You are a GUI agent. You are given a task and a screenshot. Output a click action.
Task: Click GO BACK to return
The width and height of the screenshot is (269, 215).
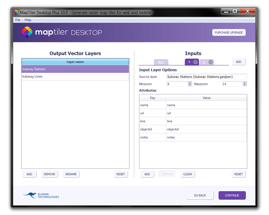pos(200,195)
